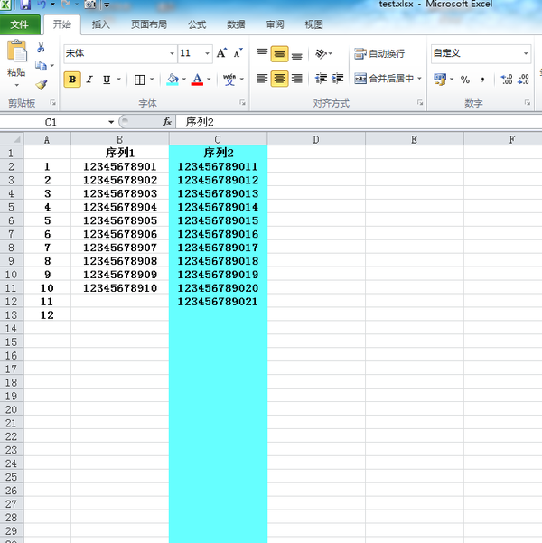Decrease font size with small A icon
Image resolution: width=542 pixels, height=543 pixels.
tap(238, 53)
